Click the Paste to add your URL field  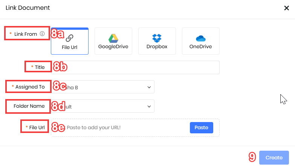tap(135, 128)
